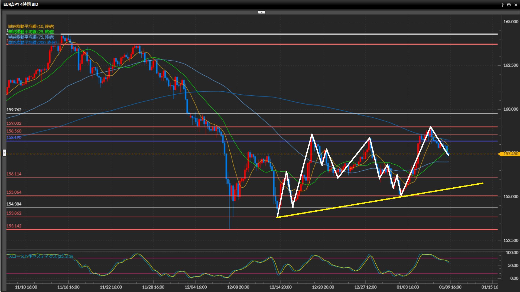Click the EUR/JPY 4時間 BID title

coord(21,4)
